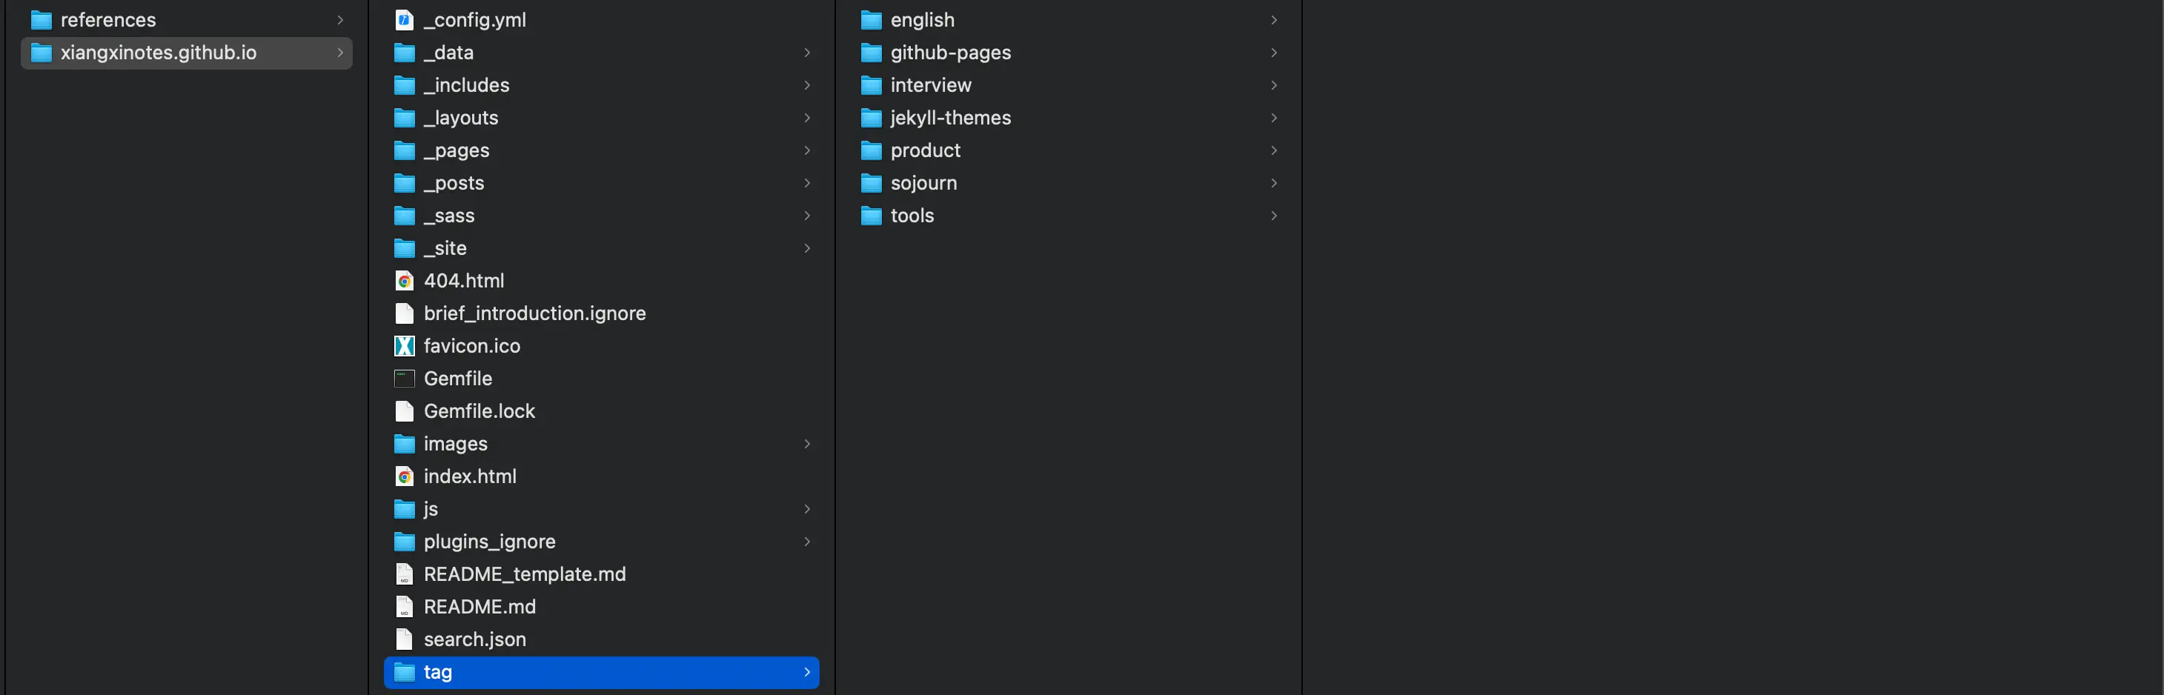Open the sojourn folder
Image resolution: width=2164 pixels, height=695 pixels.
click(x=923, y=183)
